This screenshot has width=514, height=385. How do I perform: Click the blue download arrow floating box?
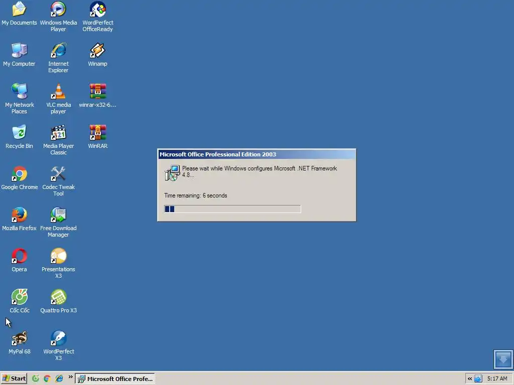pos(503,359)
